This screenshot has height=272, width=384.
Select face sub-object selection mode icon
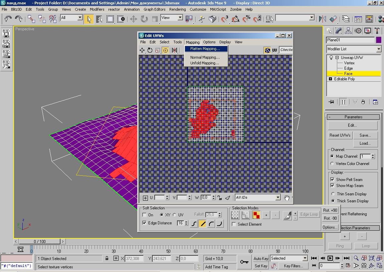point(256,215)
